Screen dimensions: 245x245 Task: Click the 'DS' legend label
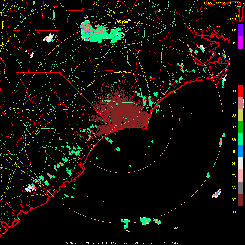point(234,164)
